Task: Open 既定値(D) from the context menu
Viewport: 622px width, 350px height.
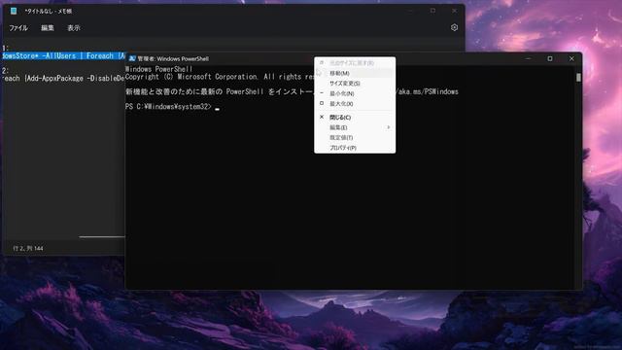Action: tap(355, 138)
